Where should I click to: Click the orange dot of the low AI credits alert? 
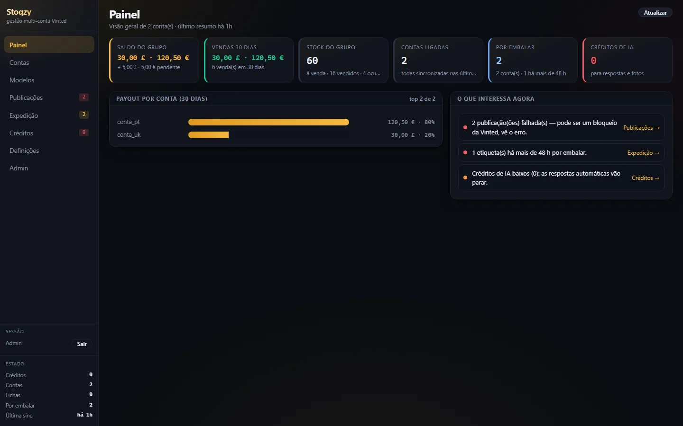(x=465, y=177)
